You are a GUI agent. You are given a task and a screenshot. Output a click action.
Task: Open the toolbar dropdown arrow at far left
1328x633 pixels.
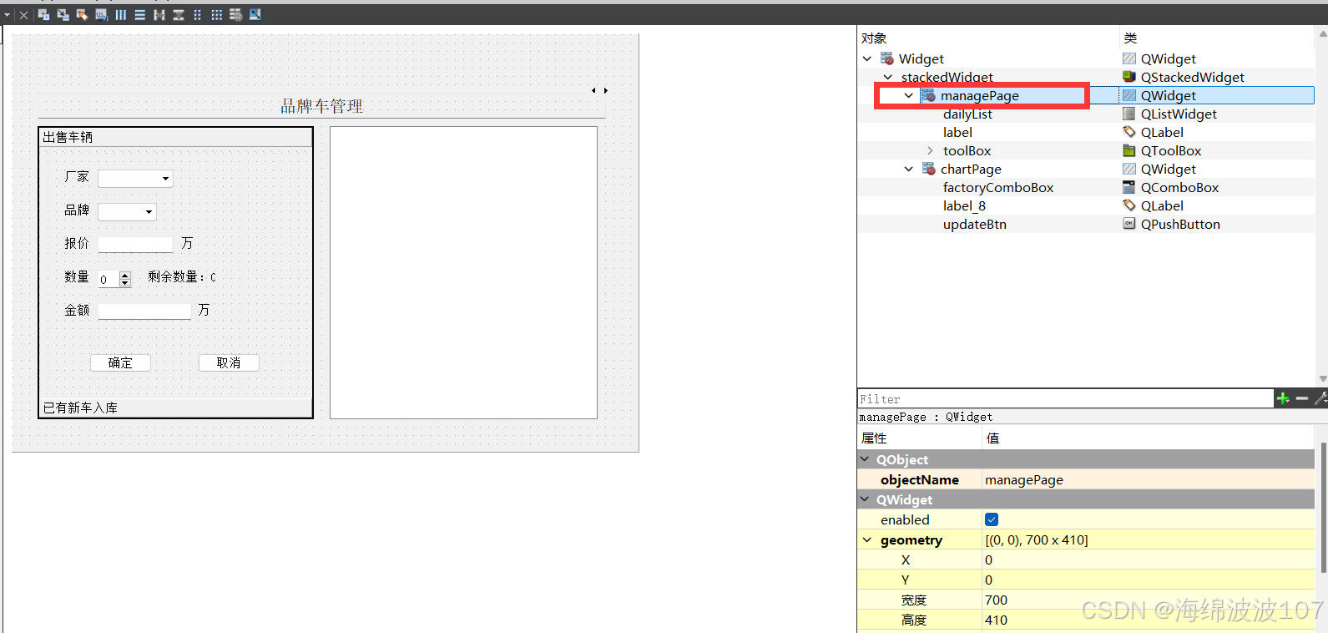(x=7, y=15)
